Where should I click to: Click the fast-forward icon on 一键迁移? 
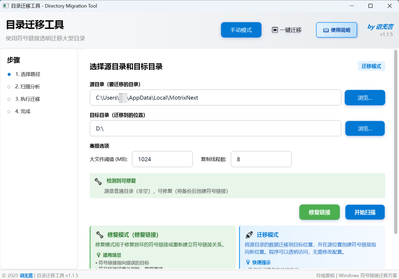(274, 30)
